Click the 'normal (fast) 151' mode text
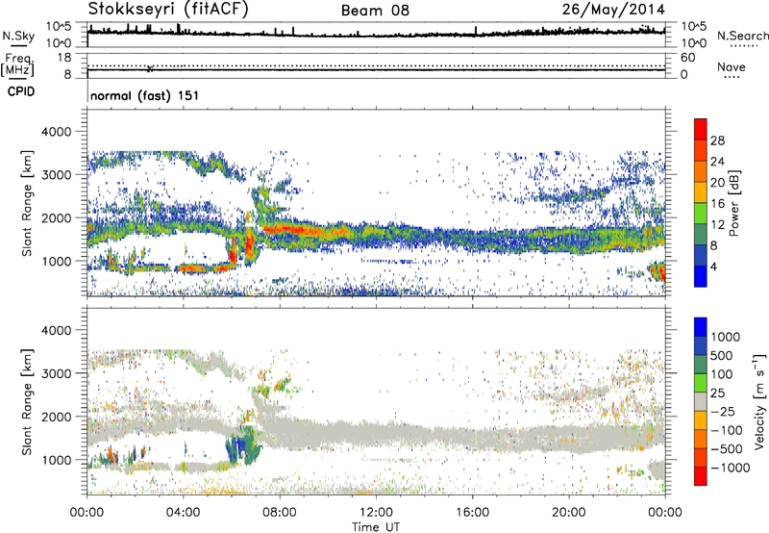This screenshot has height=533, width=769. pos(145,95)
